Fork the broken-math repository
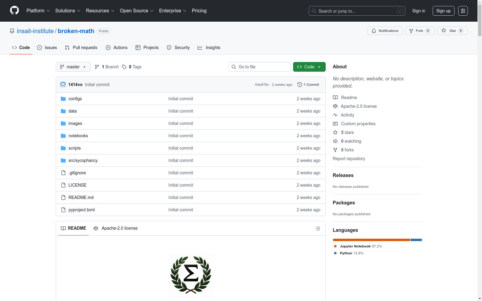482x301 pixels. point(420,31)
